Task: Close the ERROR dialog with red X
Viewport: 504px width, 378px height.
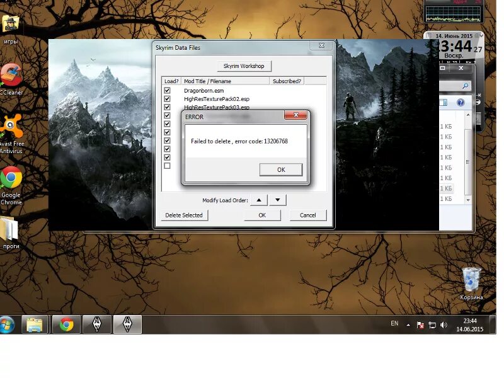Action: coord(295,115)
